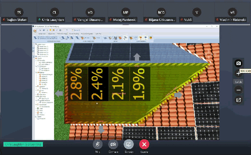251x155 pixels.
Task: Click the active mic icon beside Chris Laughton
Action: pos(40,20)
